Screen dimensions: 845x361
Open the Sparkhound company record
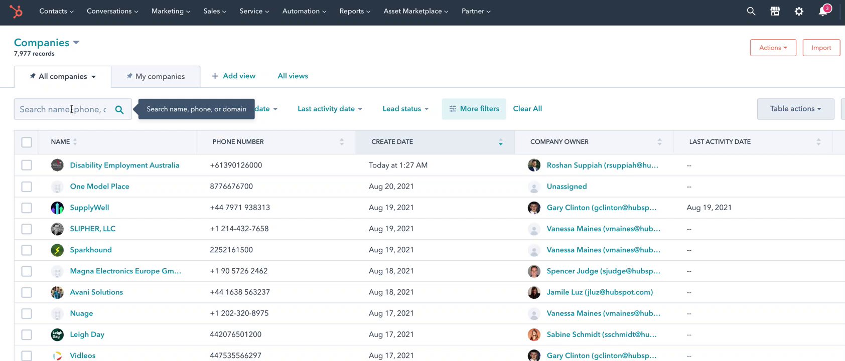[x=91, y=250]
